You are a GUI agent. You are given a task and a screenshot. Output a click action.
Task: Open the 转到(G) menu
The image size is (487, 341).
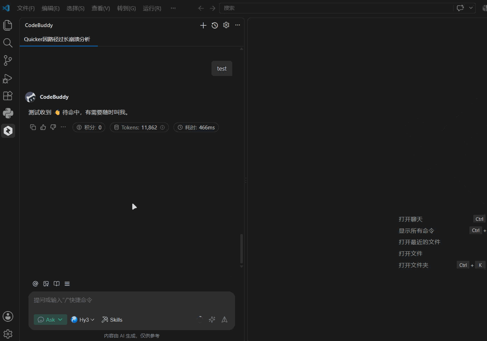(126, 8)
